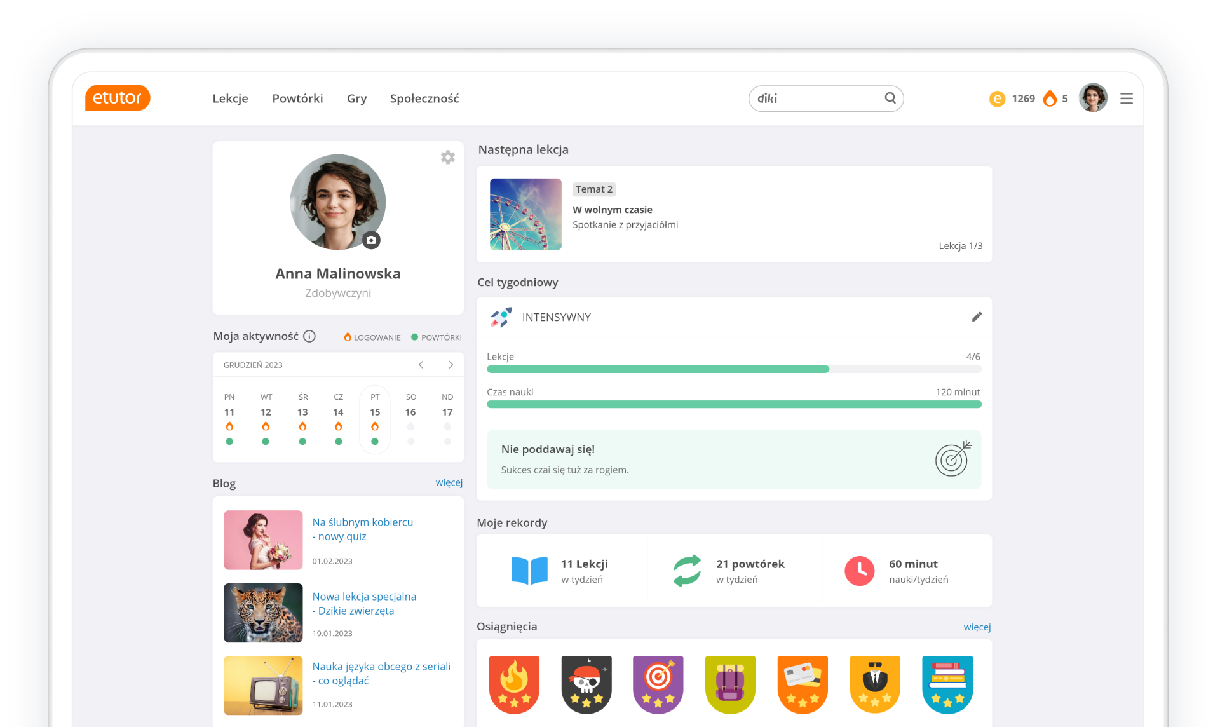Go to next month in calendar

pyautogui.click(x=451, y=365)
